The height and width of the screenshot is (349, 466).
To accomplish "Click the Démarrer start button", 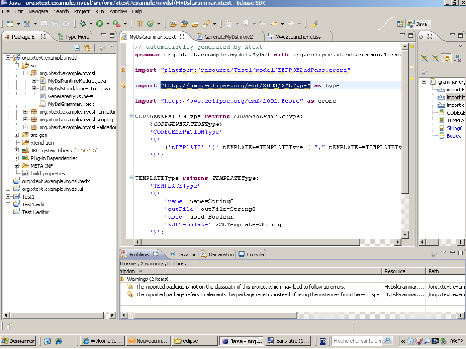I will click(x=18, y=341).
